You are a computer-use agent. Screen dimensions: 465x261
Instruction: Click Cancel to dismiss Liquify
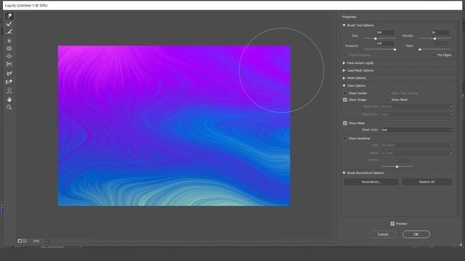[x=383, y=234]
